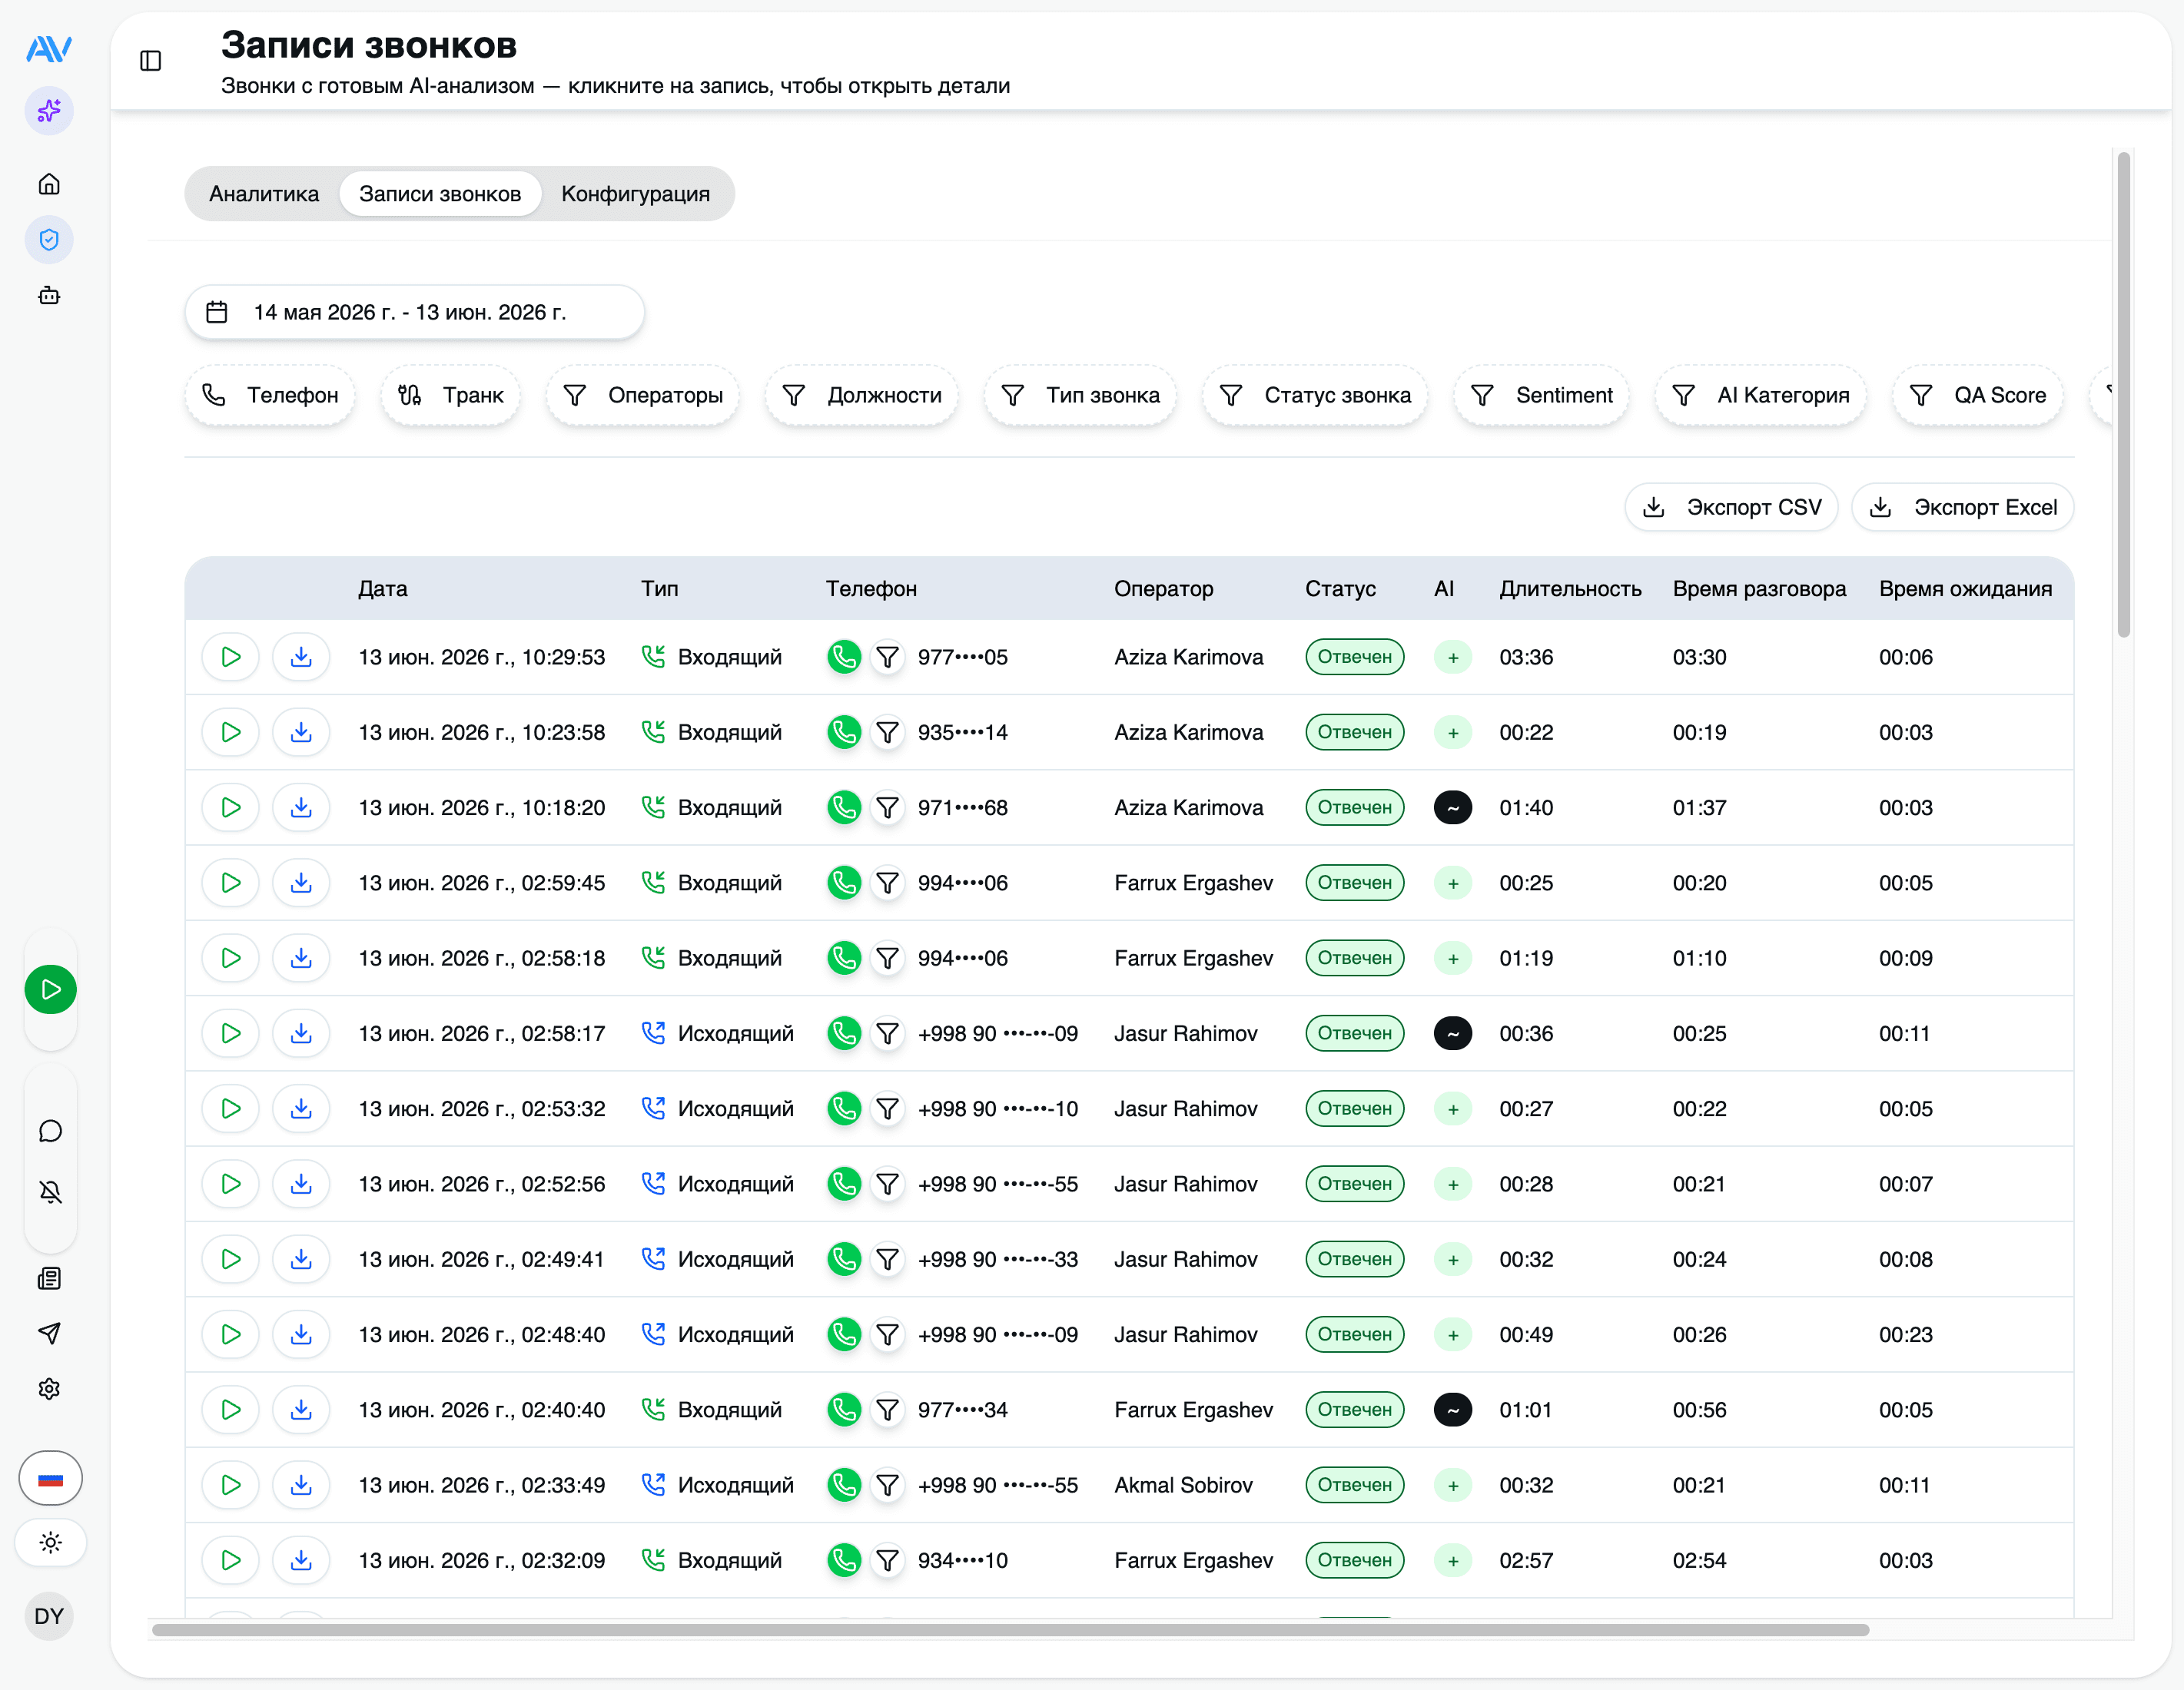The width and height of the screenshot is (2184, 1690).
Task: Click the Дата column header
Action: (x=383, y=590)
